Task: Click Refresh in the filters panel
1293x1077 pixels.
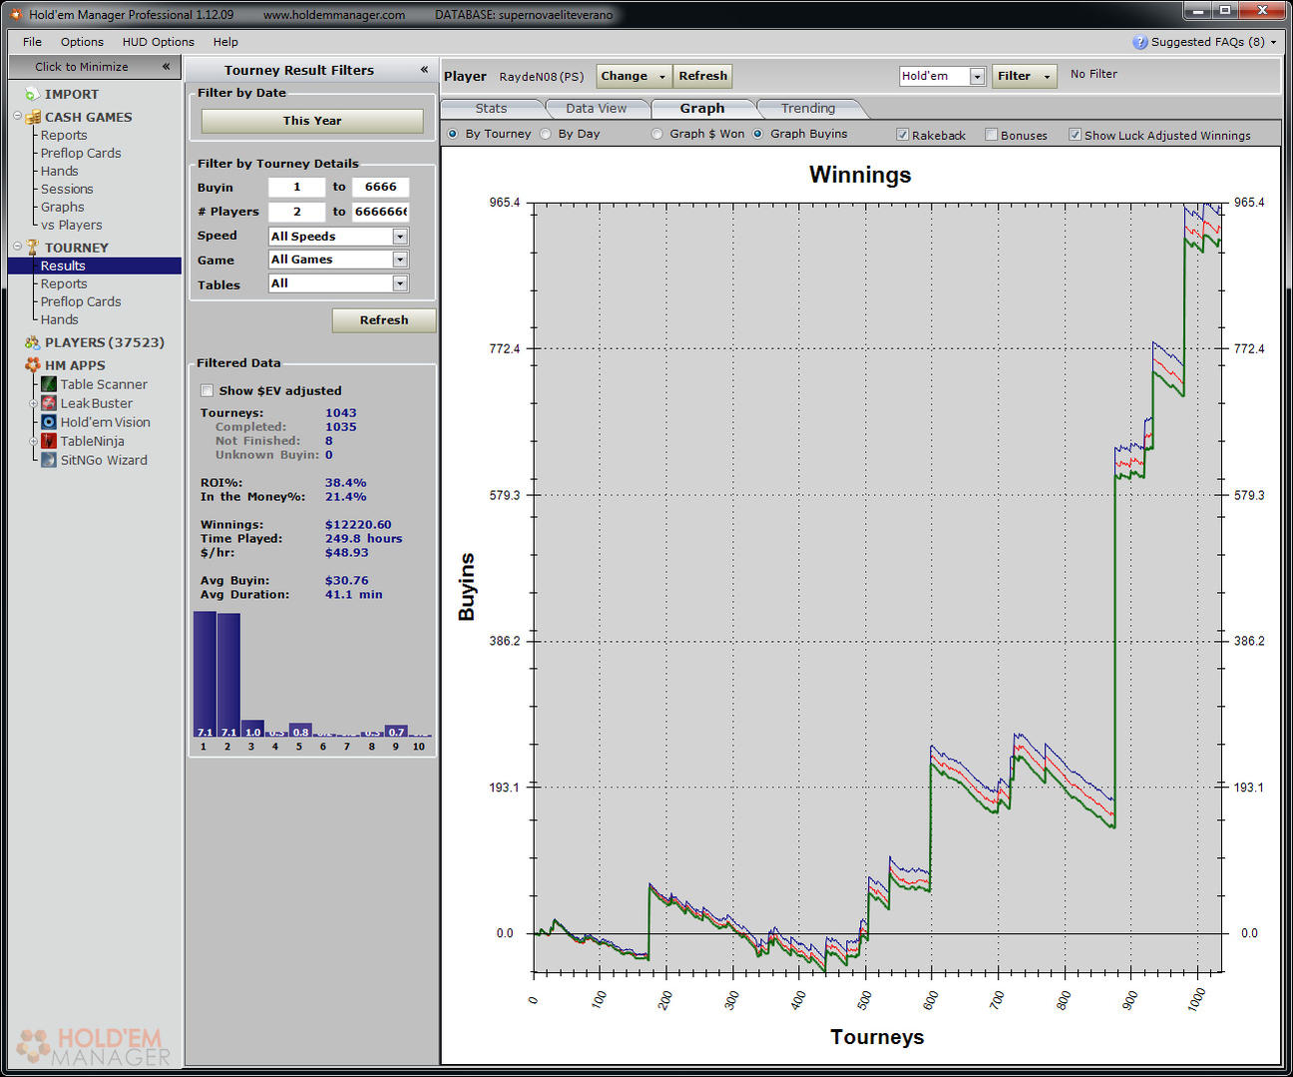Action: pyautogui.click(x=384, y=320)
